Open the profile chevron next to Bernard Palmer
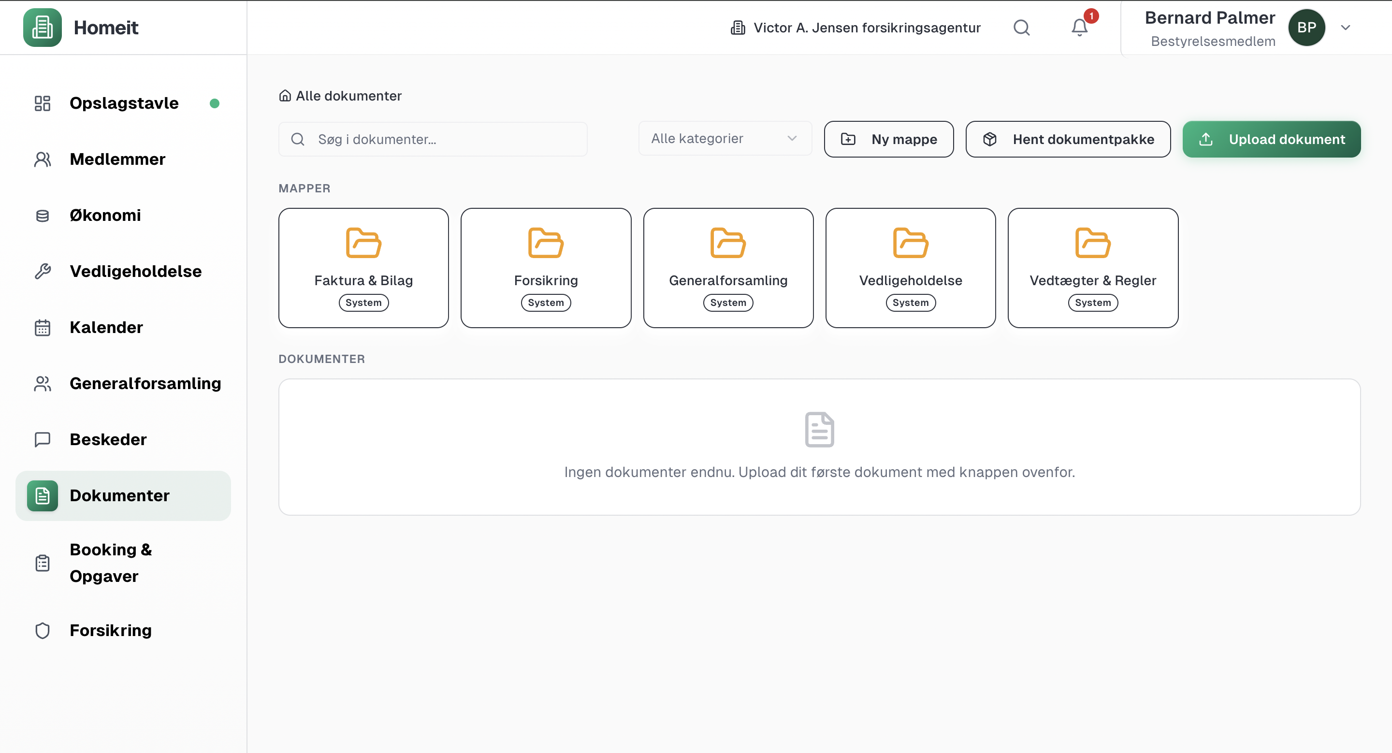Image resolution: width=1392 pixels, height=753 pixels. (1346, 28)
